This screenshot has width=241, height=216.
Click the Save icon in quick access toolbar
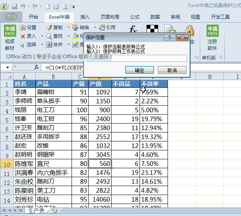pos(14,7)
